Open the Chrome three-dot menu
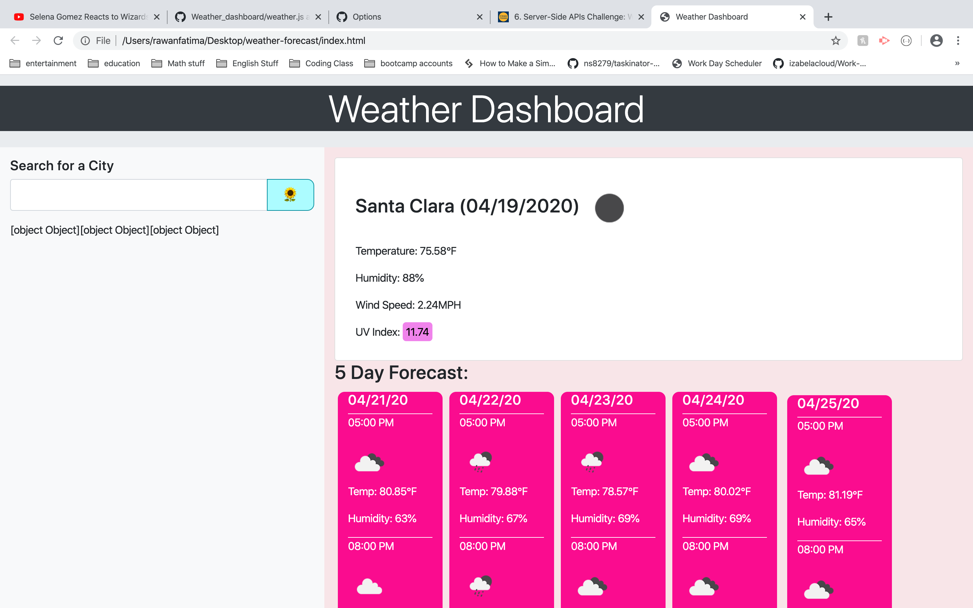This screenshot has width=973, height=608. pos(958,41)
